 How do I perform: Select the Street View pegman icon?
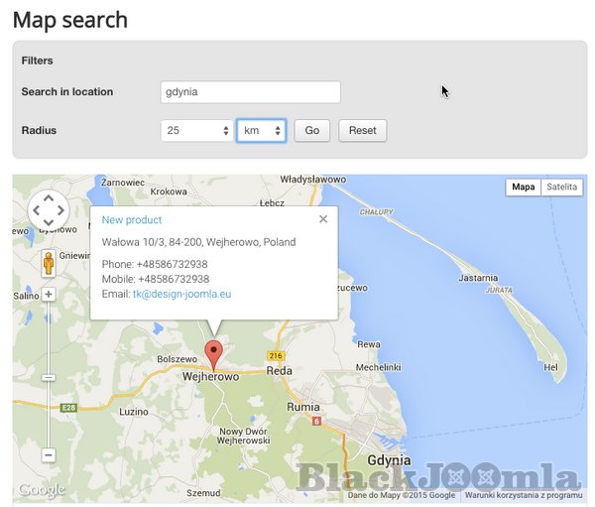[48, 264]
